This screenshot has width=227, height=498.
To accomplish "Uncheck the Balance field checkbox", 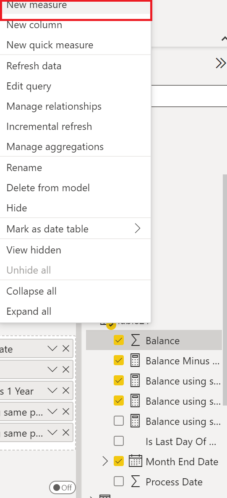I will (119, 340).
